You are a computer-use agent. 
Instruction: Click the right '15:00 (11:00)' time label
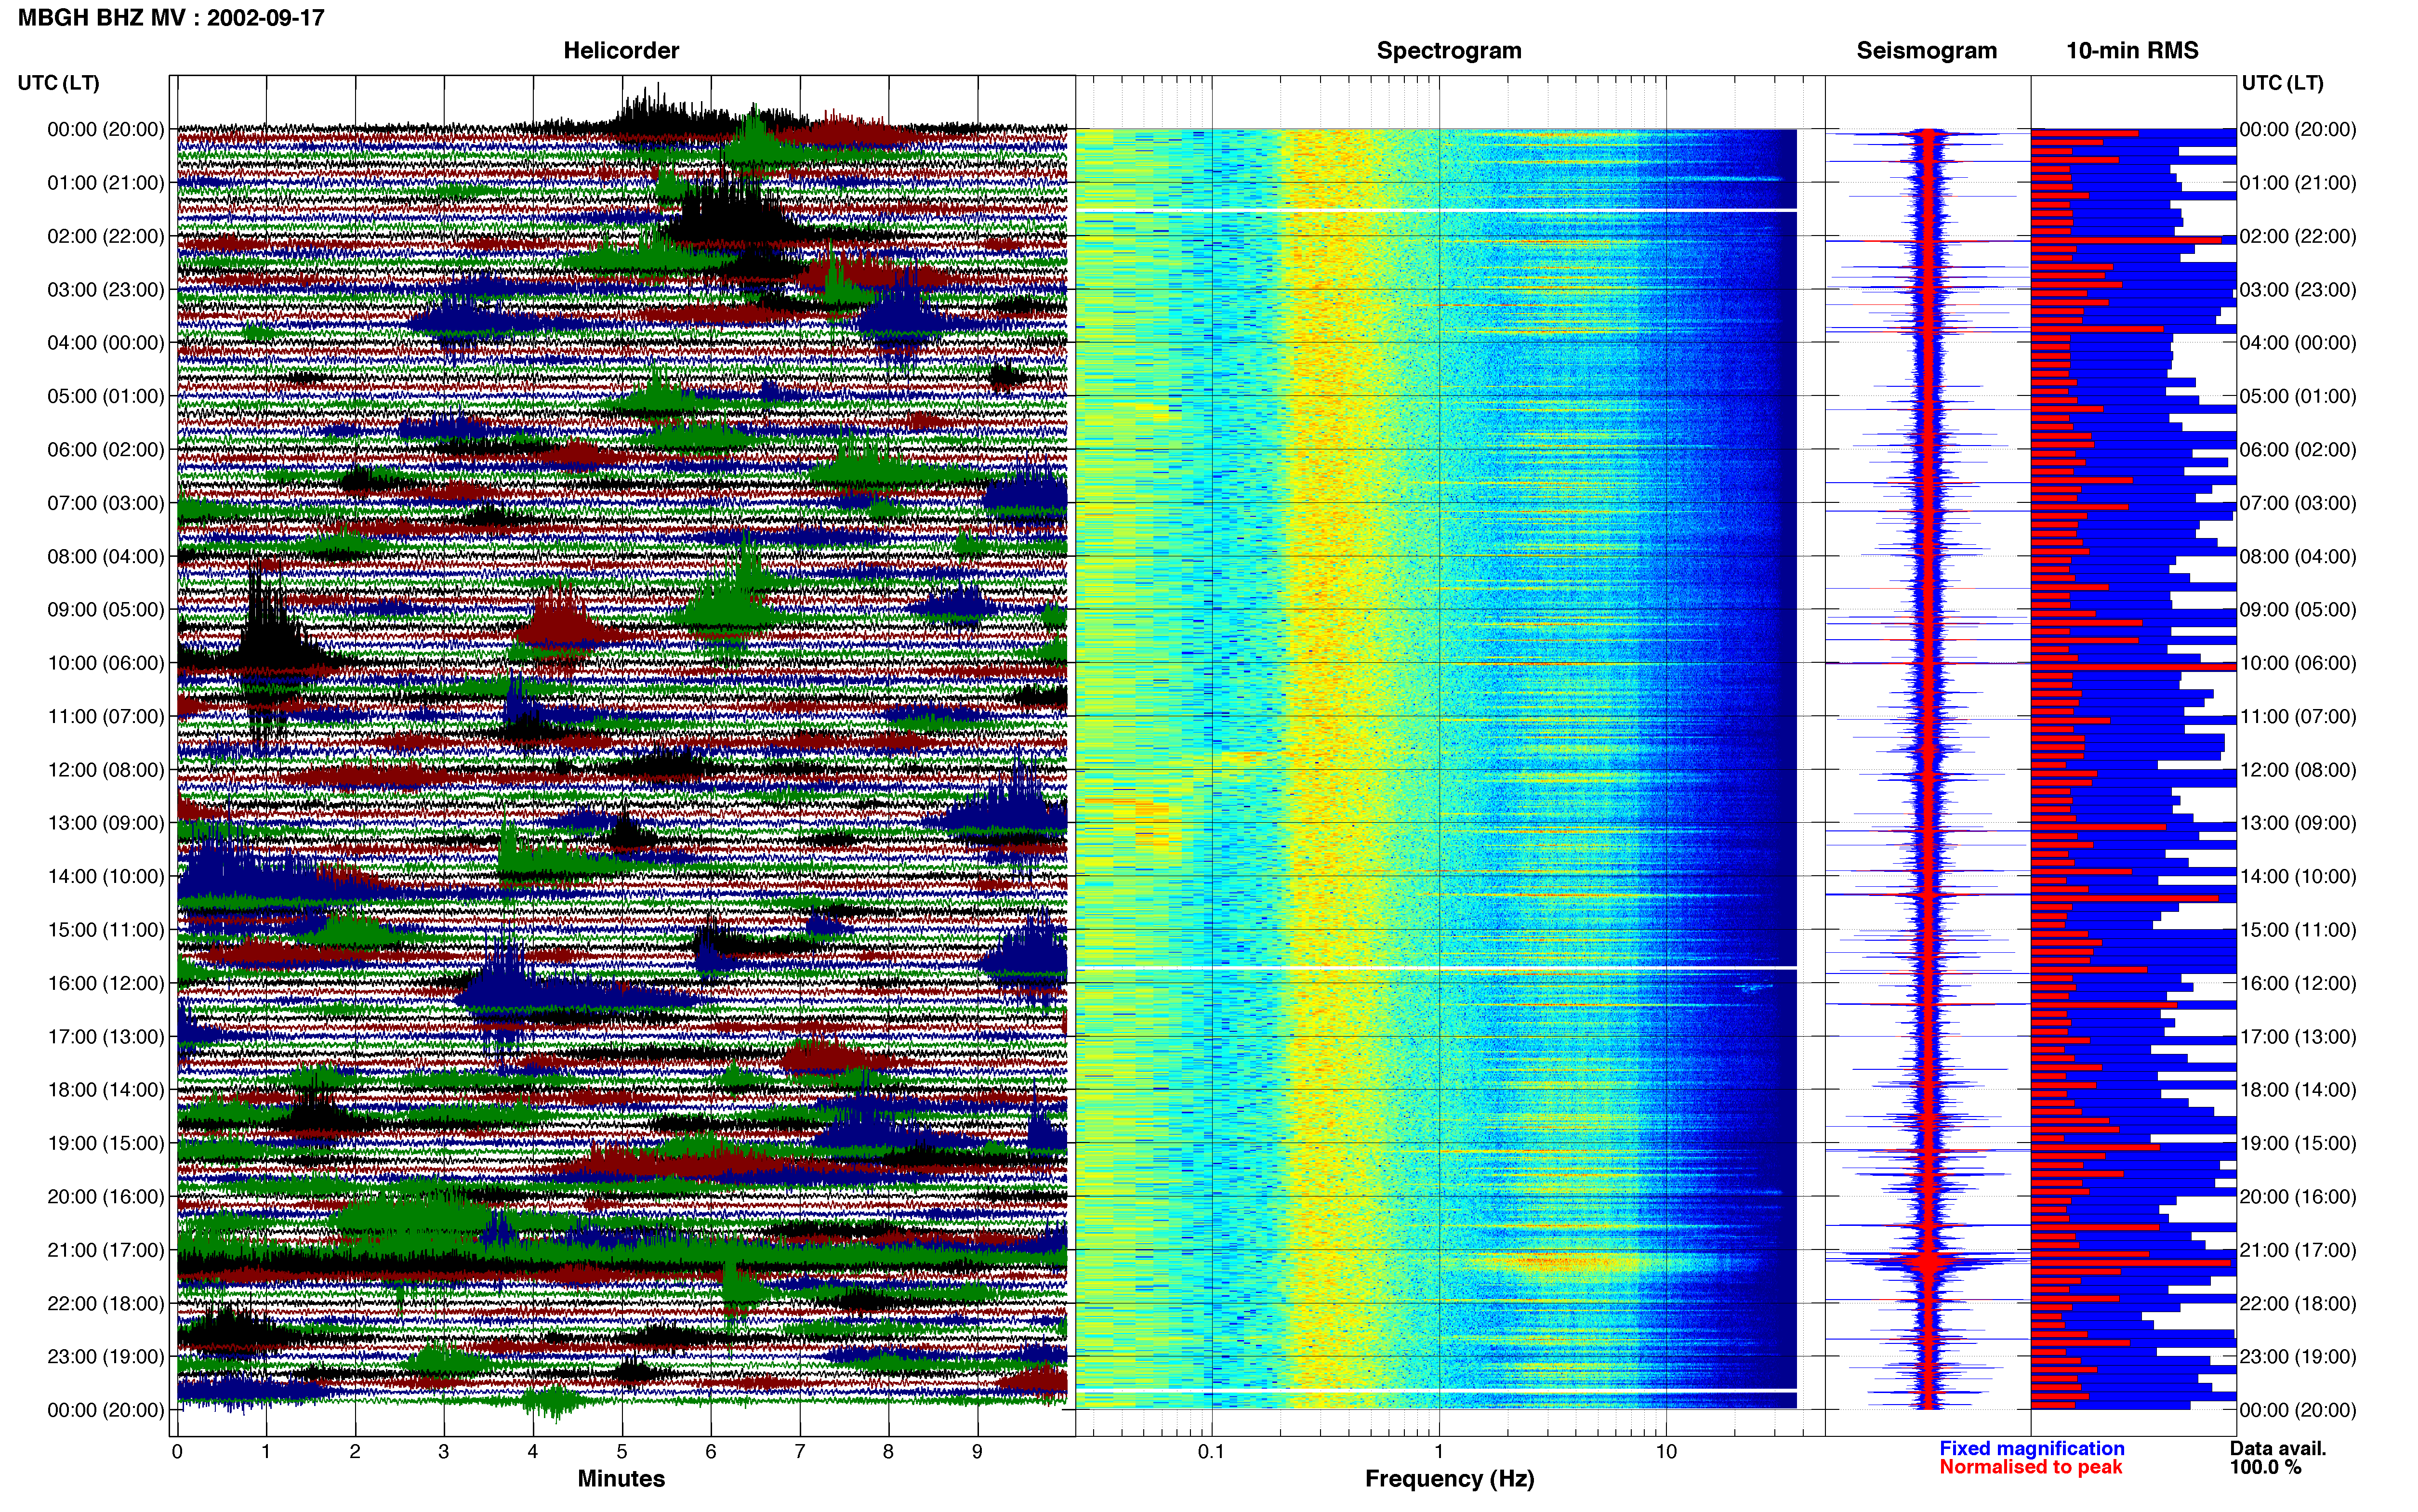coord(2298,930)
